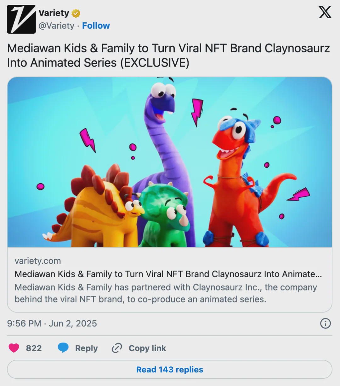Click the variety.com domain label

pos(38,261)
